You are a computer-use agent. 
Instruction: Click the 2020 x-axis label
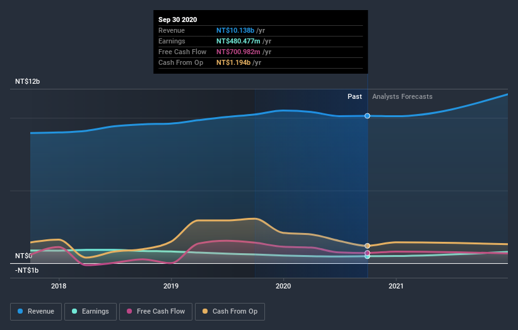[x=283, y=286]
